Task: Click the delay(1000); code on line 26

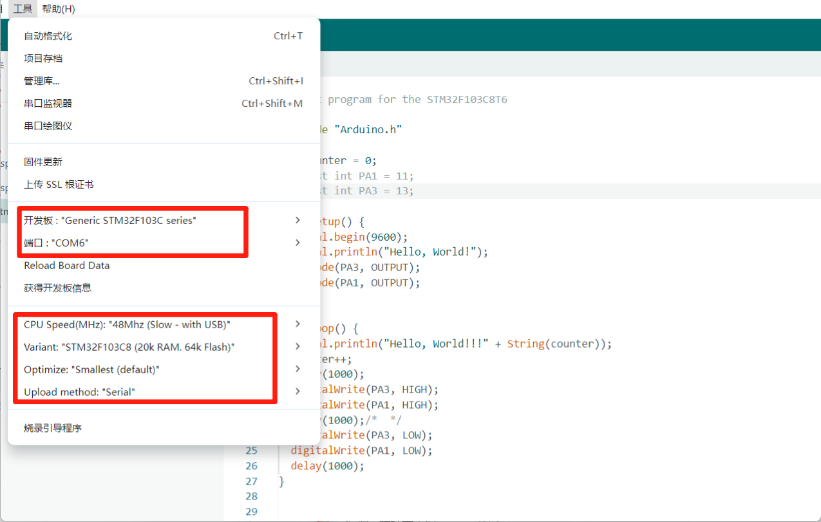Action: click(x=327, y=466)
